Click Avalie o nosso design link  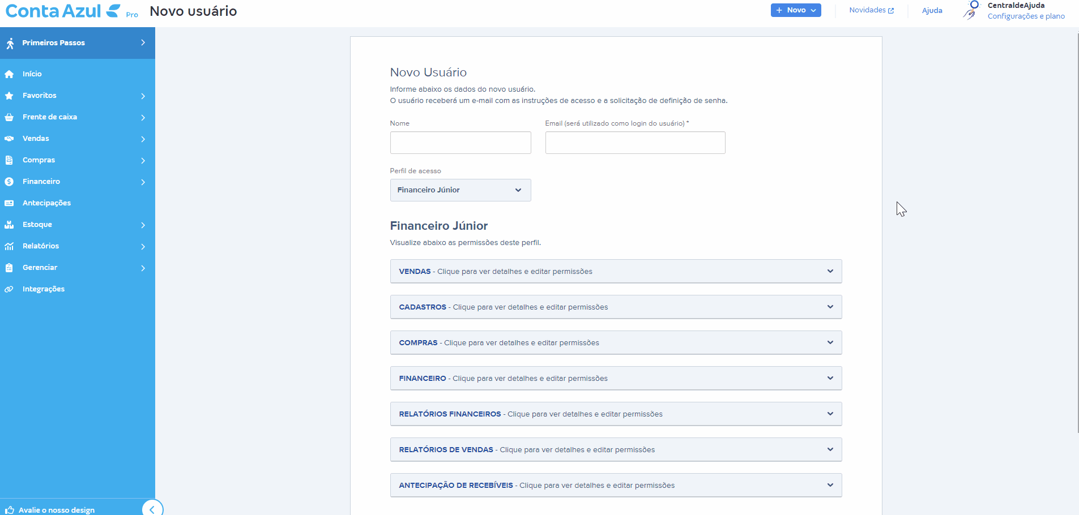(x=57, y=510)
